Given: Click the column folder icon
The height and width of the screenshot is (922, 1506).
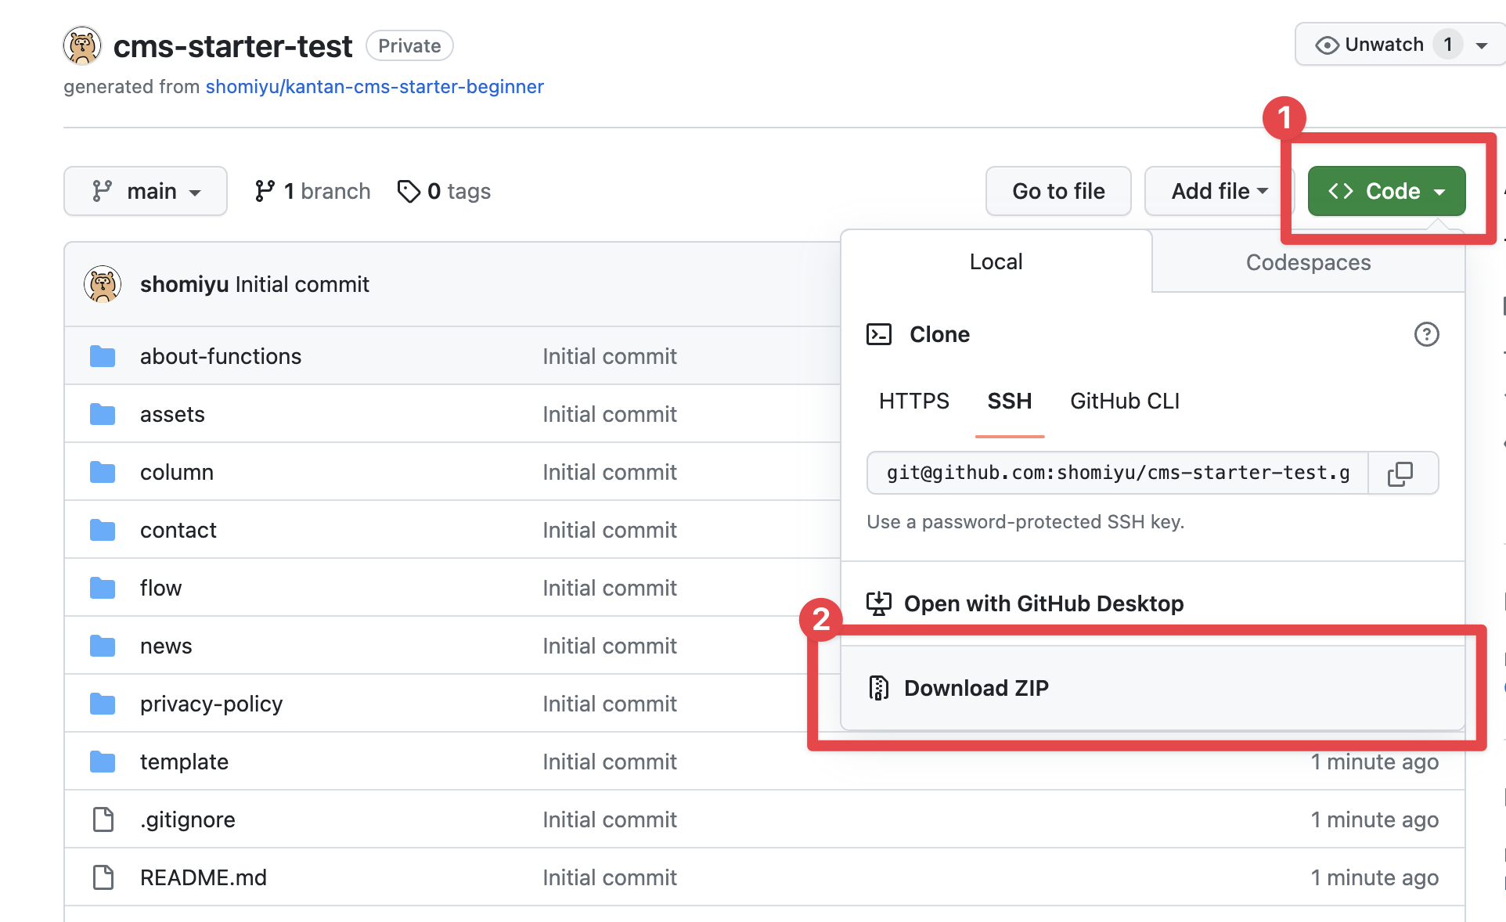Looking at the screenshot, I should point(103,472).
